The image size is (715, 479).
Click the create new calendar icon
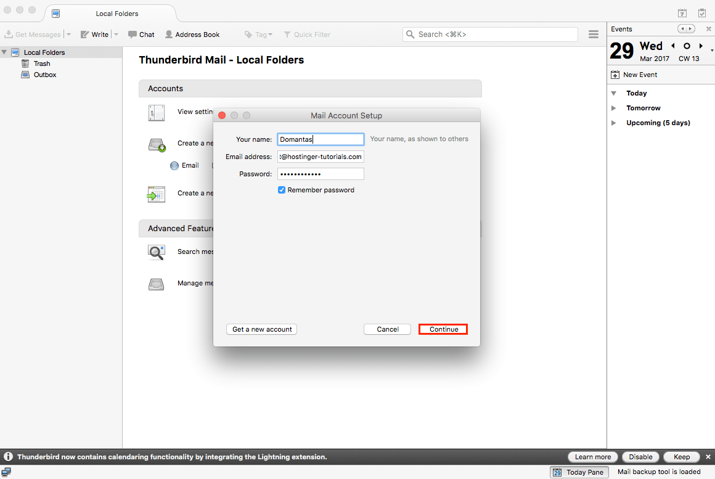pyautogui.click(x=156, y=194)
